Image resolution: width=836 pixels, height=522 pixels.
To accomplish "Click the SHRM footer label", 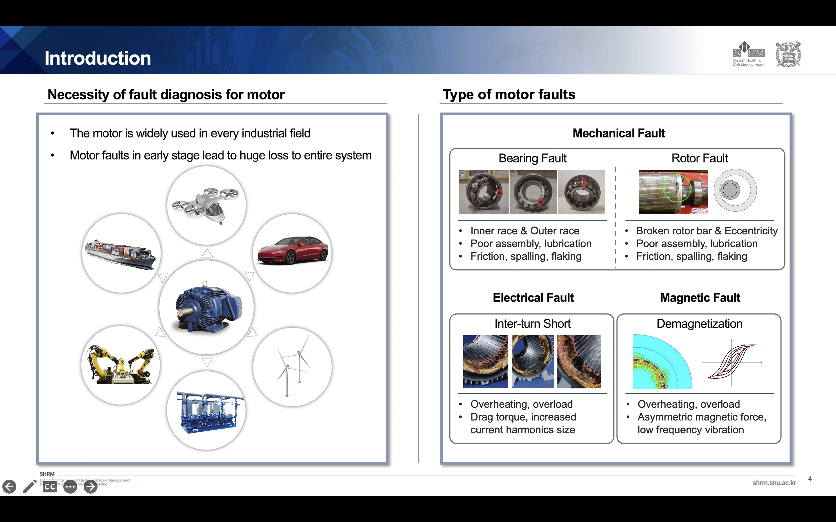I will pyautogui.click(x=47, y=474).
